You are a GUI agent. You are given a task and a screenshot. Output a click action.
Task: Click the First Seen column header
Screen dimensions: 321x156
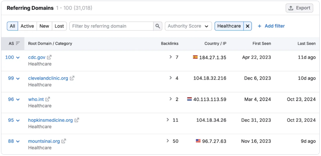[262, 43]
